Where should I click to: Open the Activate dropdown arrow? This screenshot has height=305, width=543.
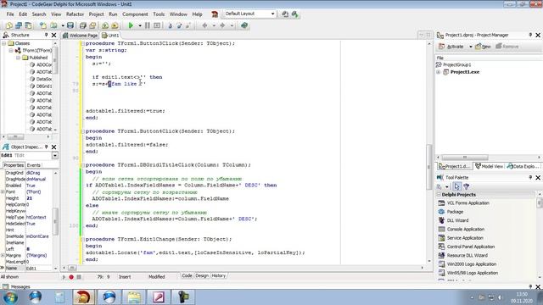click(470, 47)
